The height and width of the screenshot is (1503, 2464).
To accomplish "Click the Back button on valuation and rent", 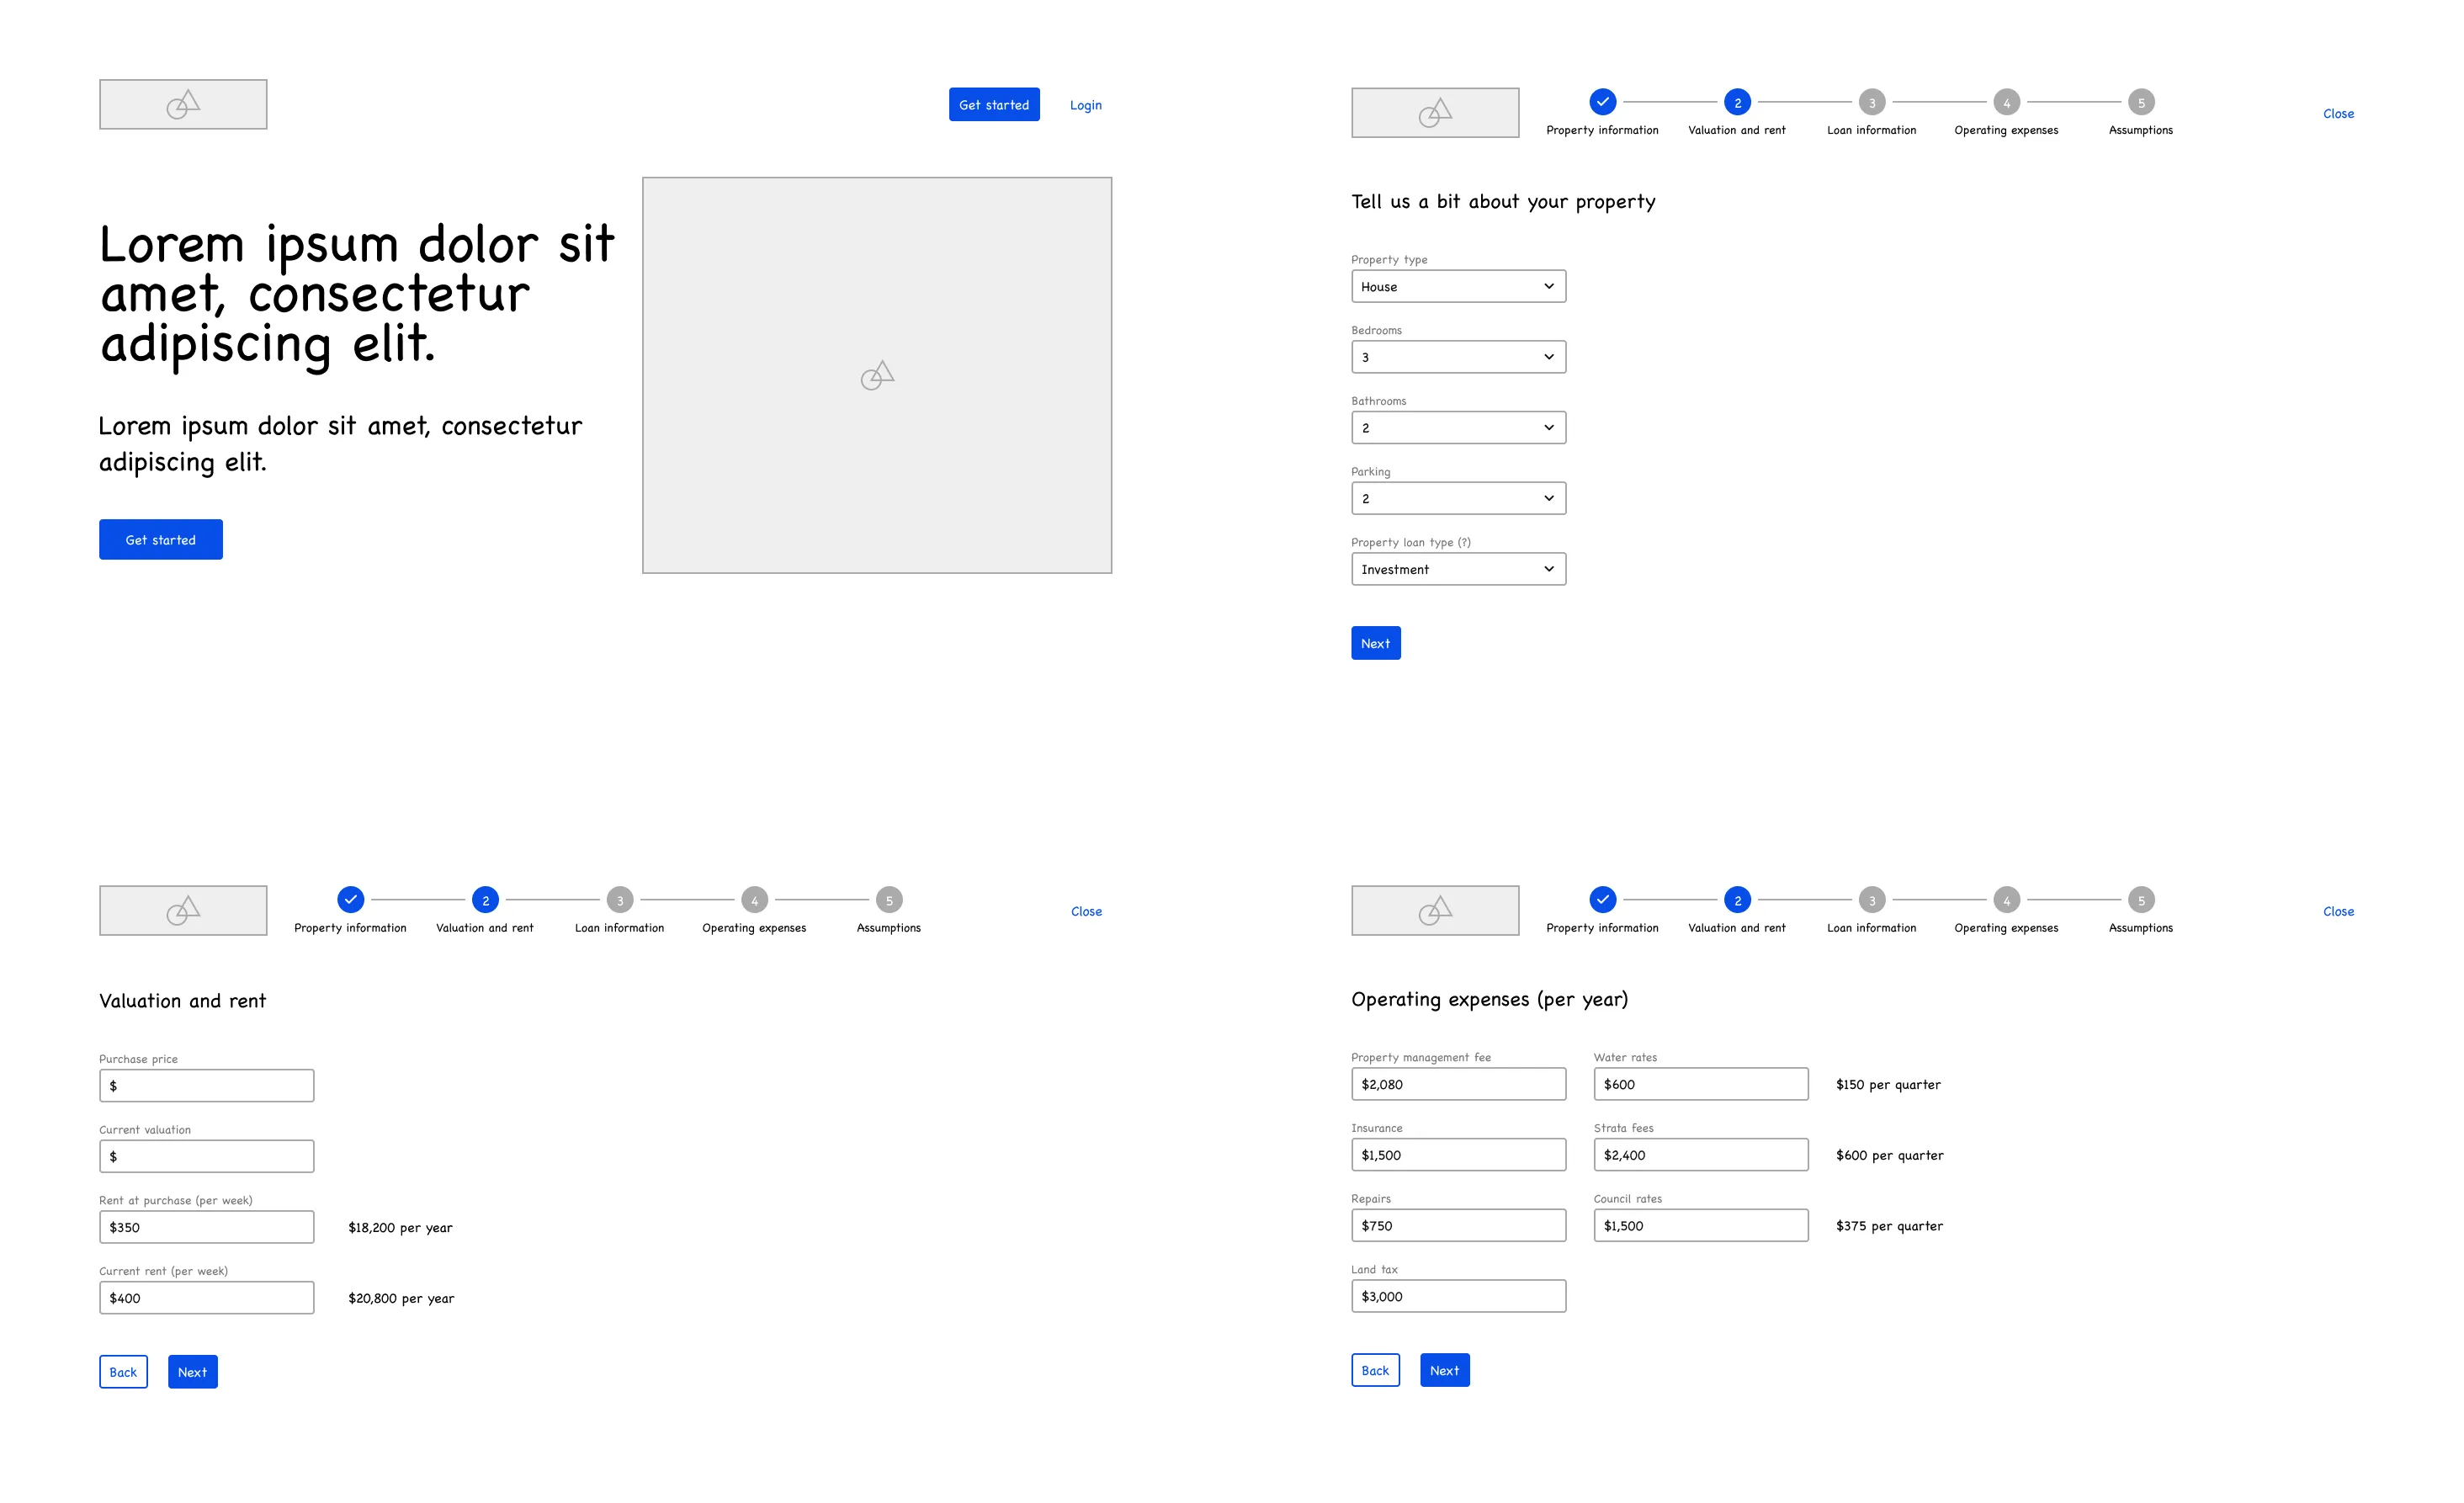I will (121, 1371).
